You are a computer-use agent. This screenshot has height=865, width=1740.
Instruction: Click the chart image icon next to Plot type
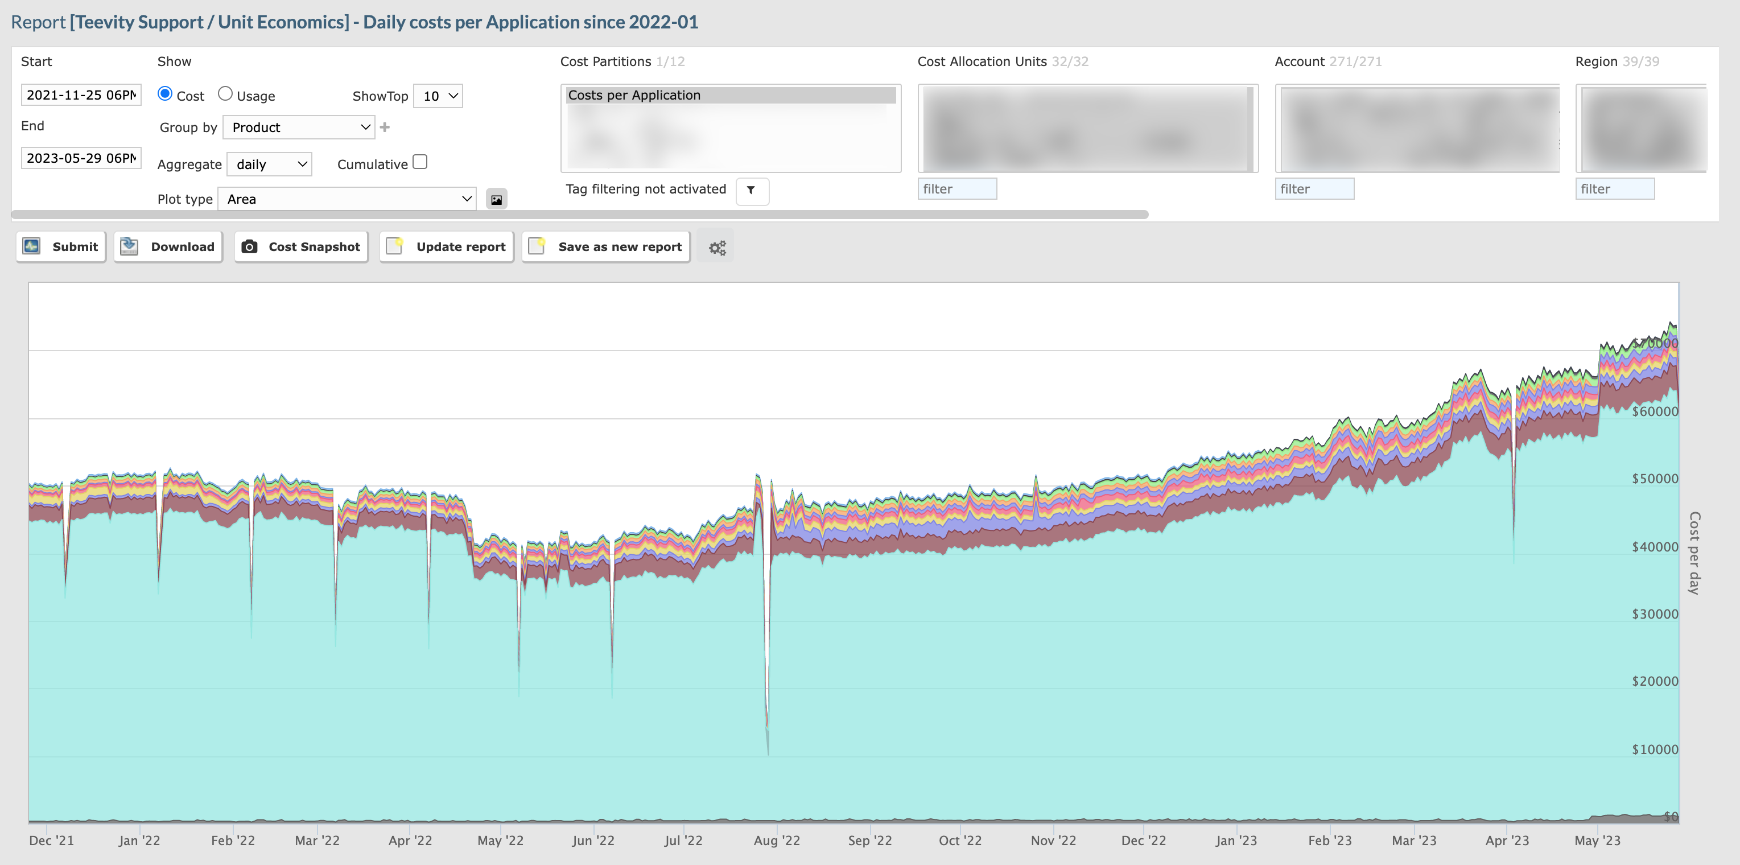[497, 199]
